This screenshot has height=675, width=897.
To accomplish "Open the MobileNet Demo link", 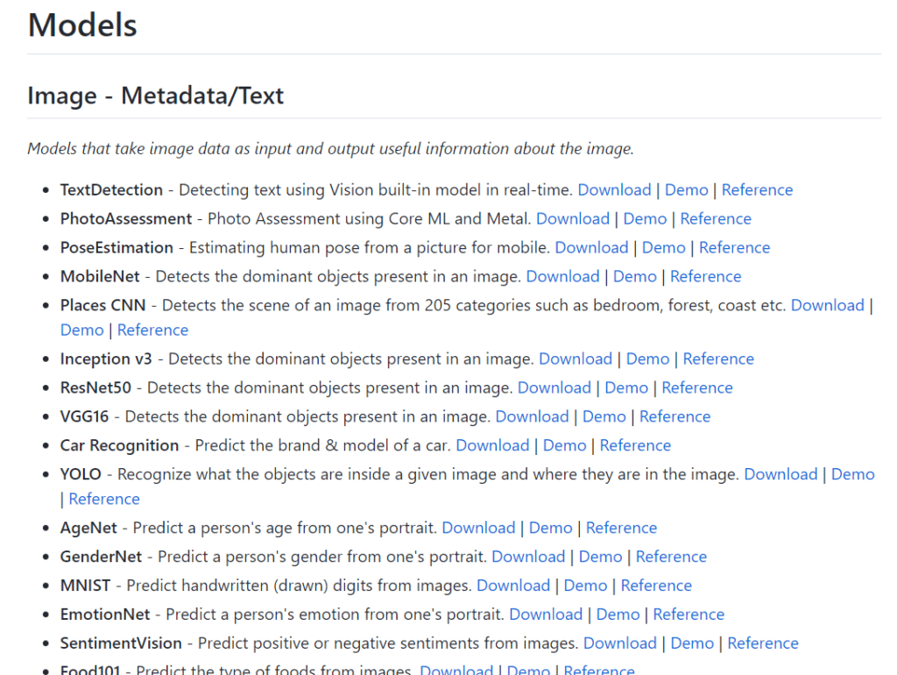I will [x=634, y=276].
